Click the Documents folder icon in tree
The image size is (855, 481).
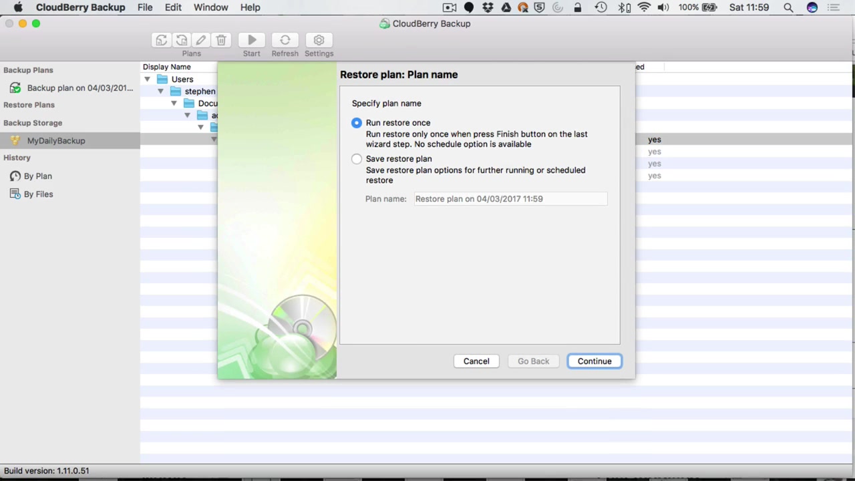click(189, 103)
